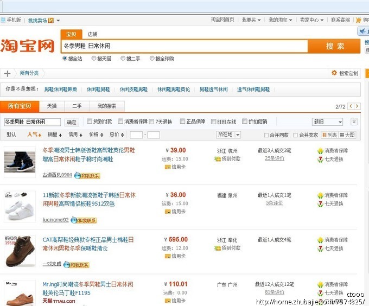This screenshot has height=306, width=369.
Task: Click 信用卡 icon under 595.00 price
Action: 168,256
